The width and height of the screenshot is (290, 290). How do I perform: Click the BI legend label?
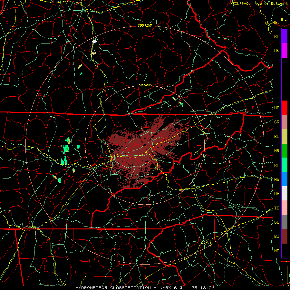276,237
